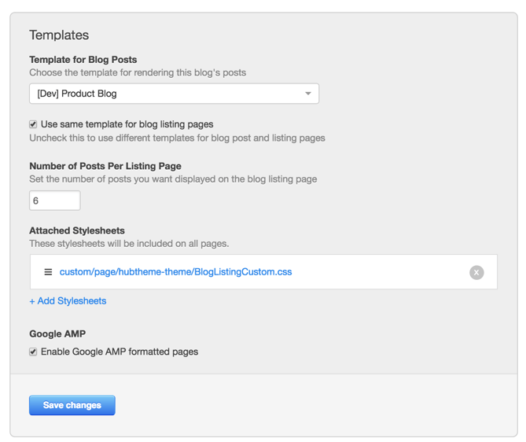The image size is (526, 442).
Task: Click the "Google AMP" heading
Action: (57, 333)
